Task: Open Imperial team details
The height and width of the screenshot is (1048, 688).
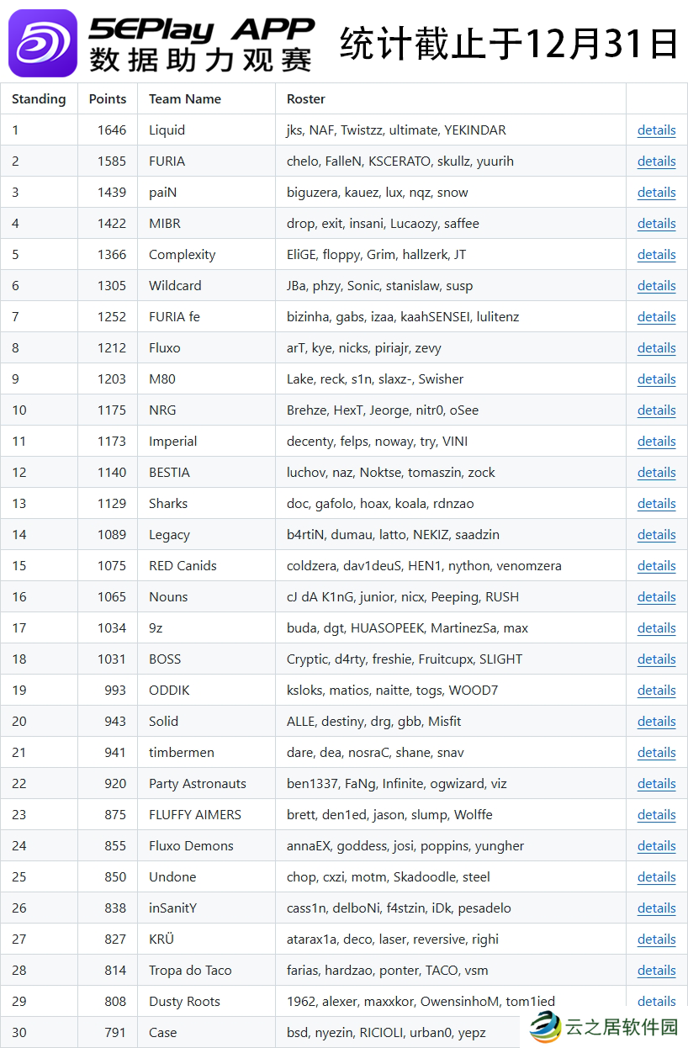Action: point(656,442)
